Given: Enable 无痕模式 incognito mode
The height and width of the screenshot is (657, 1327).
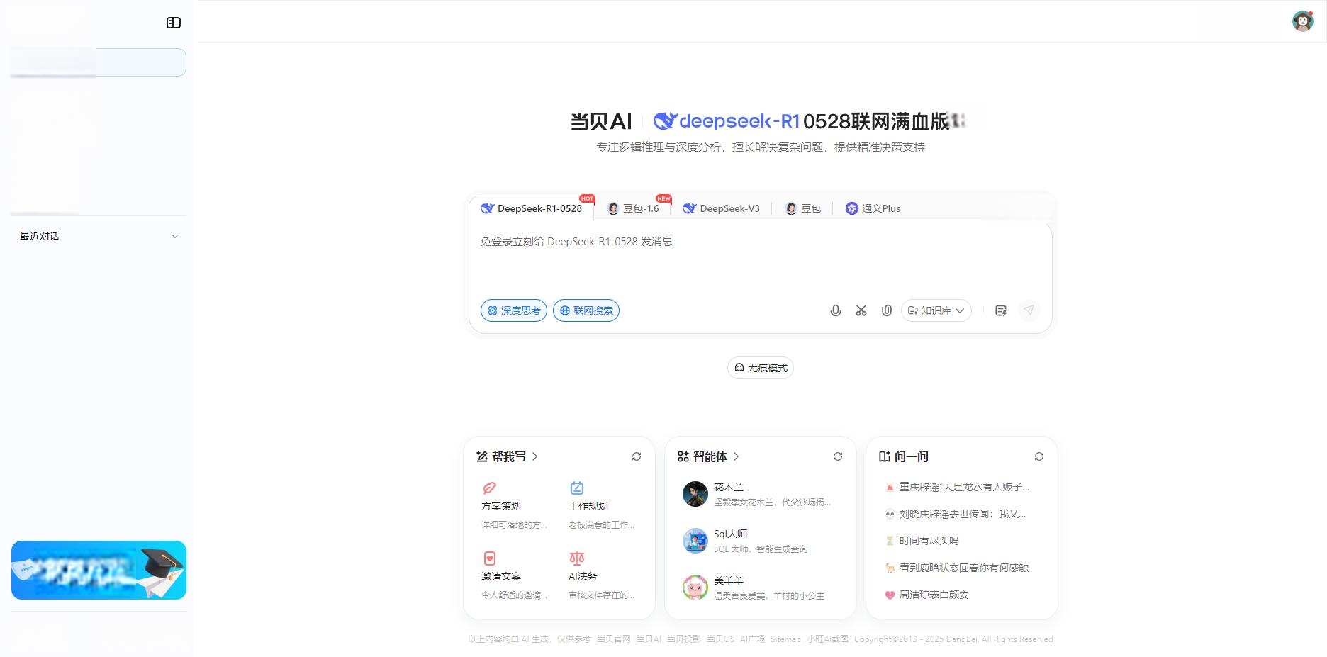Looking at the screenshot, I should (x=761, y=368).
